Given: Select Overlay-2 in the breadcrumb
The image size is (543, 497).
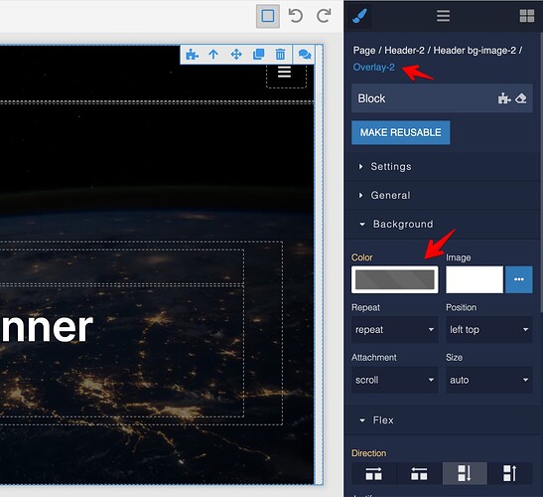Looking at the screenshot, I should click(x=373, y=68).
